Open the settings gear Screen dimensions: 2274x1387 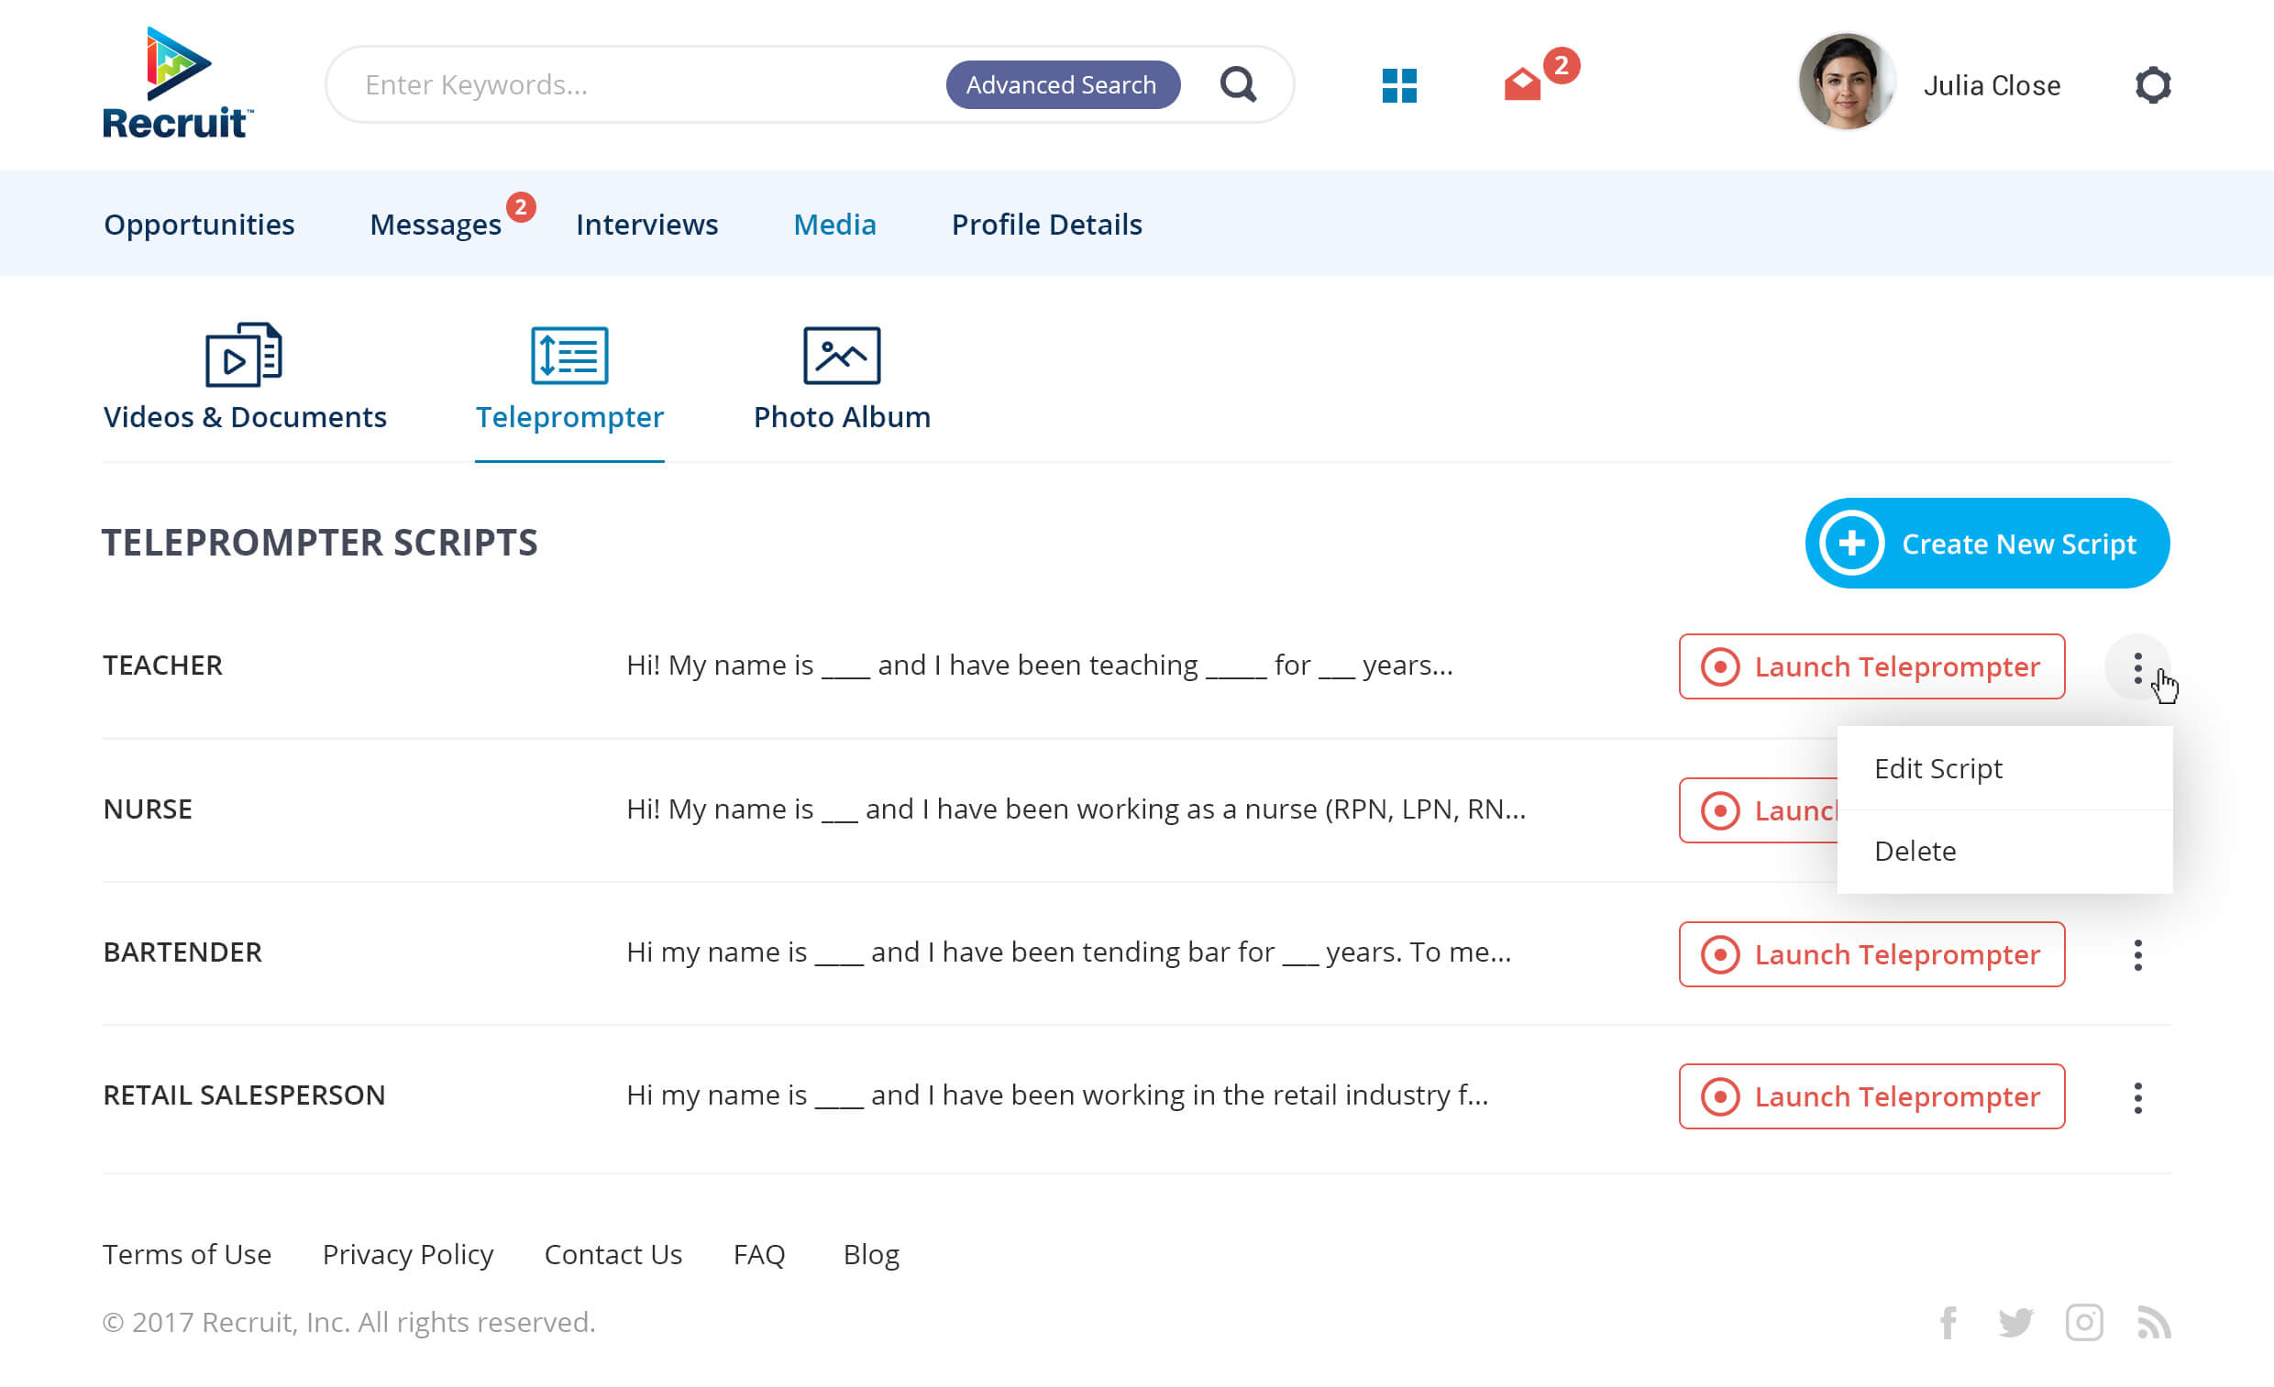pyautogui.click(x=2154, y=84)
